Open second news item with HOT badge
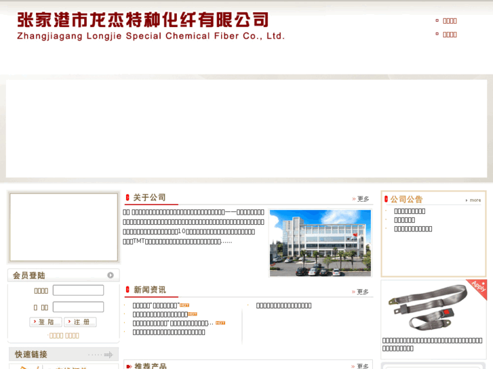The width and height of the screenshot is (493, 369). (160, 314)
